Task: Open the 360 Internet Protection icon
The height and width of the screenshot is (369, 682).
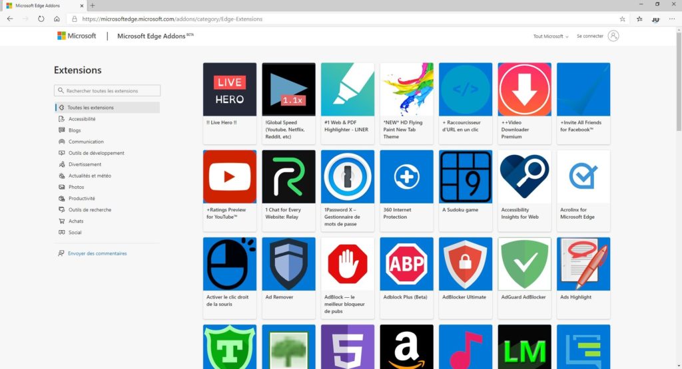Action: pyautogui.click(x=407, y=177)
